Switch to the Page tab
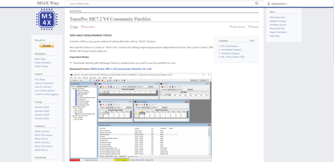The width and height of the screenshot is (334, 162). coord(74,27)
